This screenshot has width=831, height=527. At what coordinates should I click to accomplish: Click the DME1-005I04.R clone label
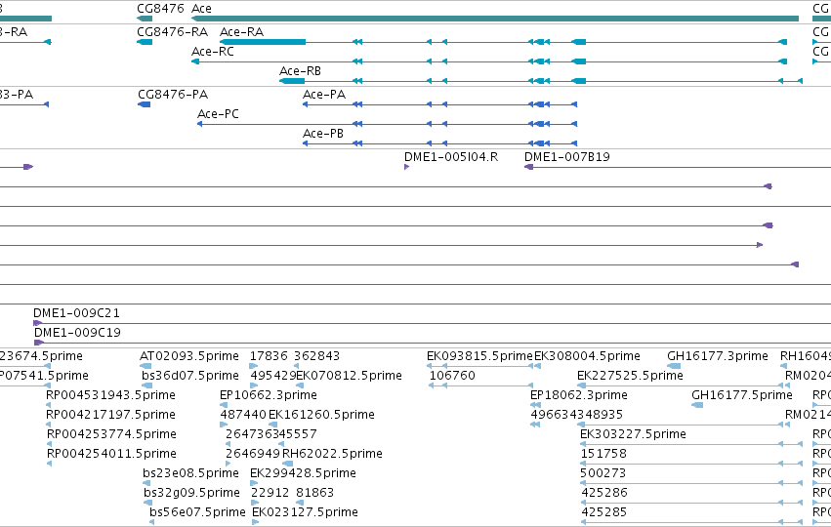coord(451,157)
